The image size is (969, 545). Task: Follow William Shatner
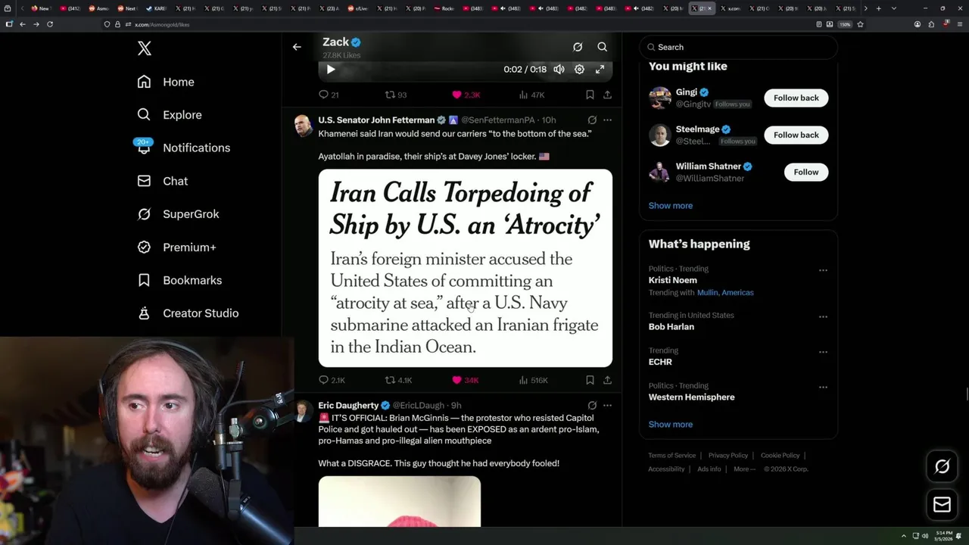coord(806,172)
